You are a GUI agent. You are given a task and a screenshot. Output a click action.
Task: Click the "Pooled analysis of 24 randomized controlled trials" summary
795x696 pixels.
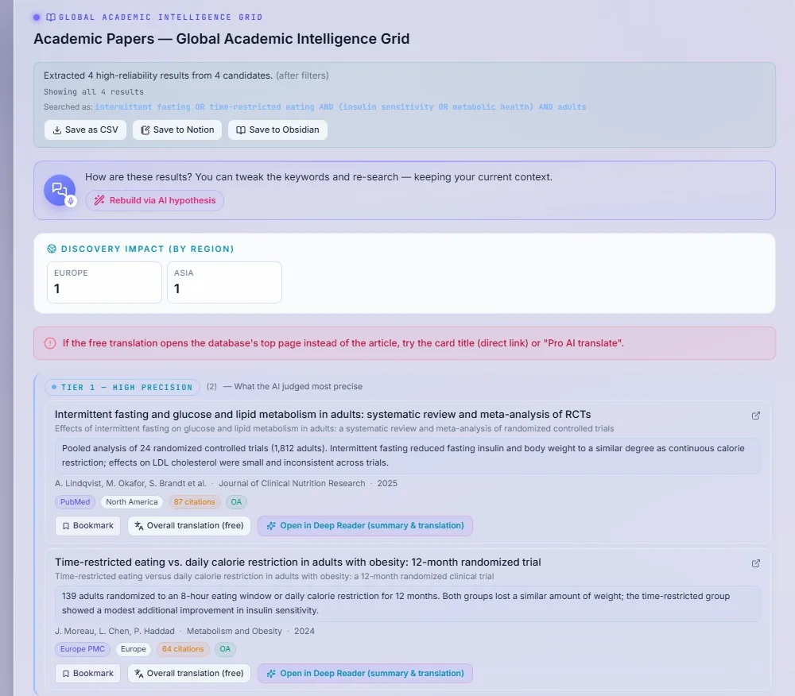(408, 456)
